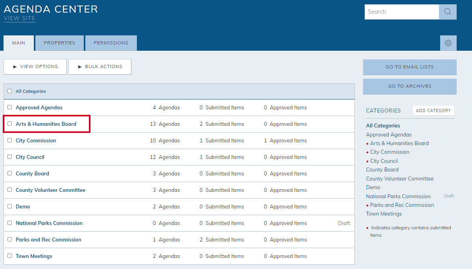Open City Council category in the list
Viewport: 472px width, 269px height.
click(30, 157)
